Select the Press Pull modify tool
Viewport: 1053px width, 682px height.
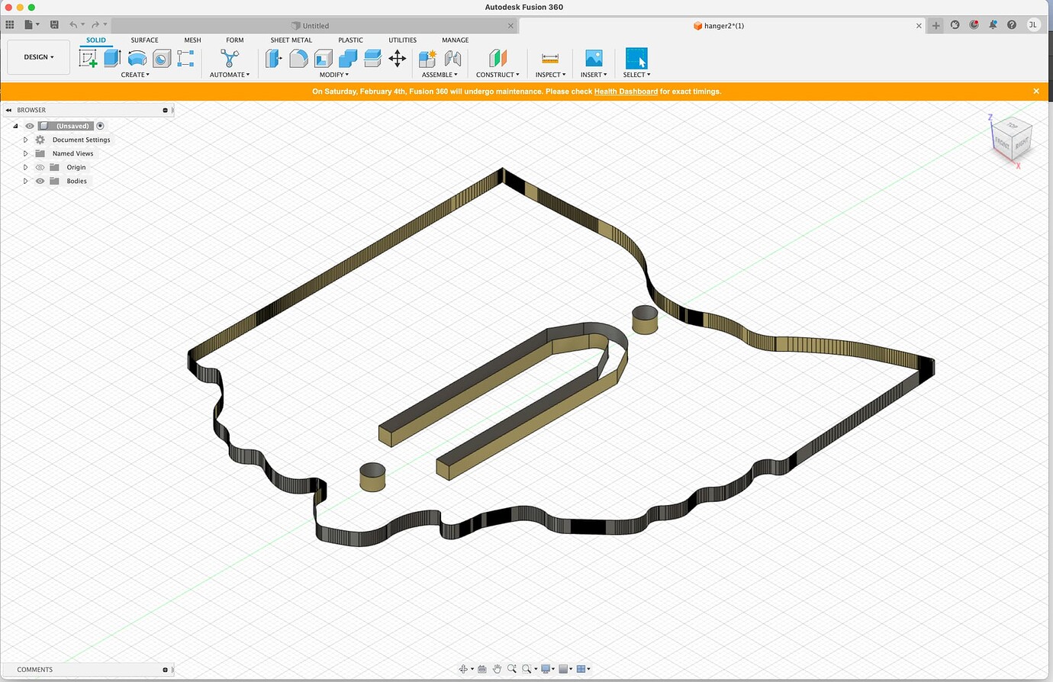[273, 58]
